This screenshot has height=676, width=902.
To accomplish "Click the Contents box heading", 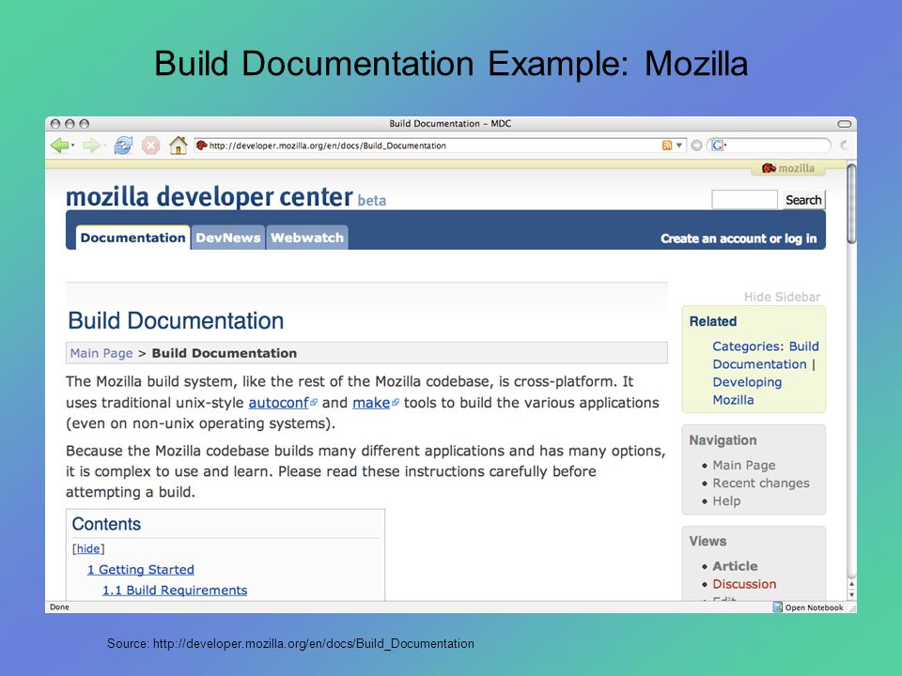I will (x=106, y=524).
